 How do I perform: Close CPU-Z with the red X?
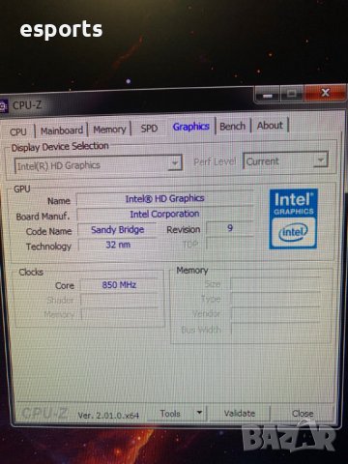pos(325,93)
